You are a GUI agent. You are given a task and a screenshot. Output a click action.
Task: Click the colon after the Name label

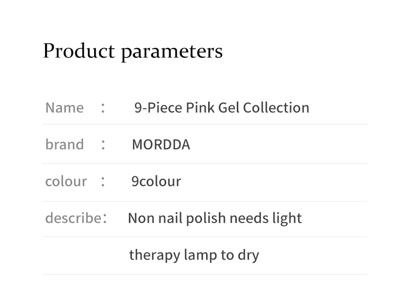tap(103, 108)
